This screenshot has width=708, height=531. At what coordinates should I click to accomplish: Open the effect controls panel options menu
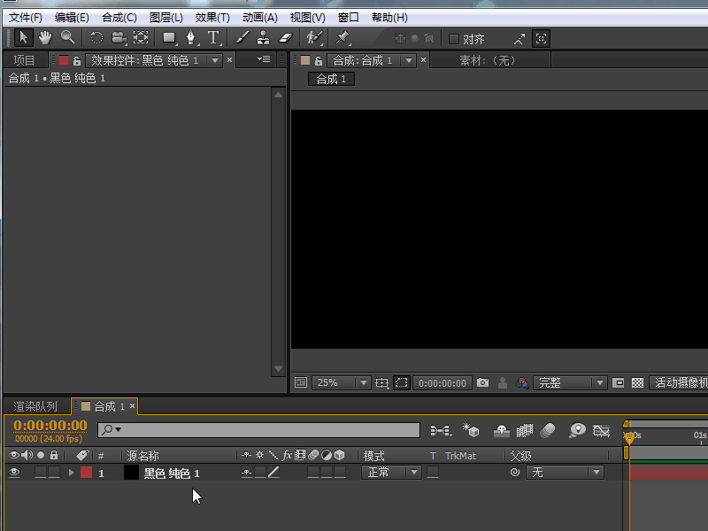tap(264, 59)
